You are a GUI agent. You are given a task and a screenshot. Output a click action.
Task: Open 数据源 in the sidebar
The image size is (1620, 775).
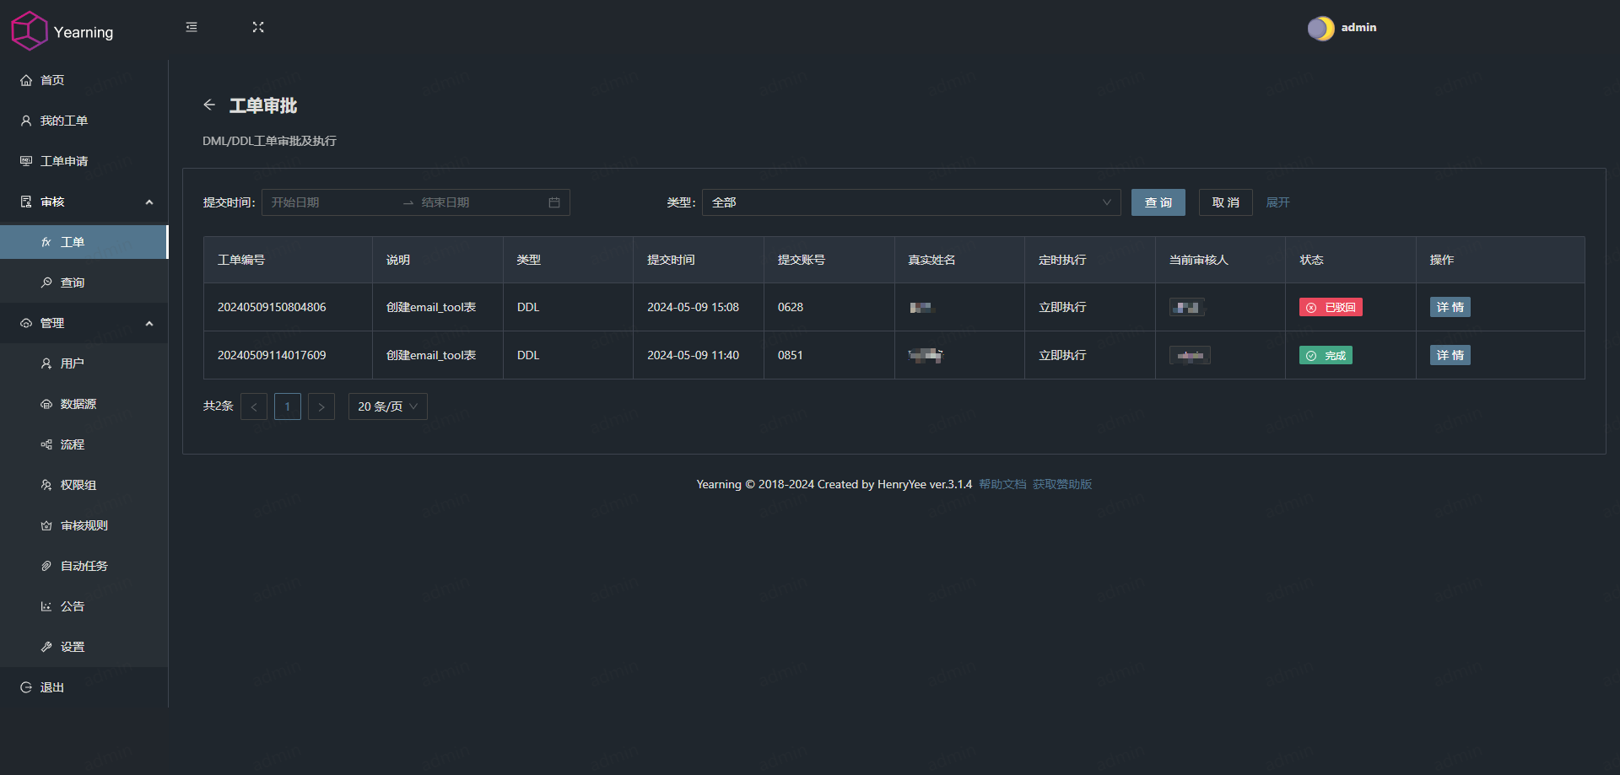click(x=78, y=404)
